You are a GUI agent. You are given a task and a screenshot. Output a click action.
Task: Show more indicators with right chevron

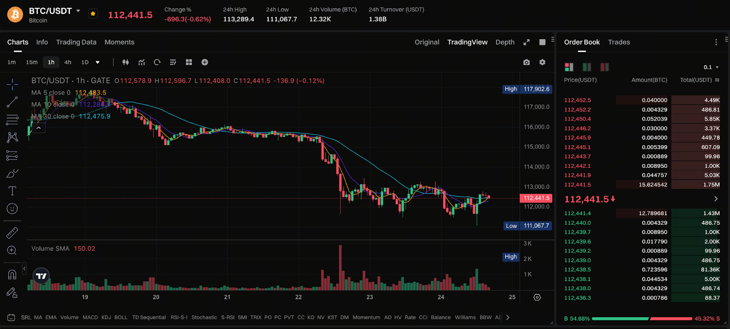tap(507, 318)
